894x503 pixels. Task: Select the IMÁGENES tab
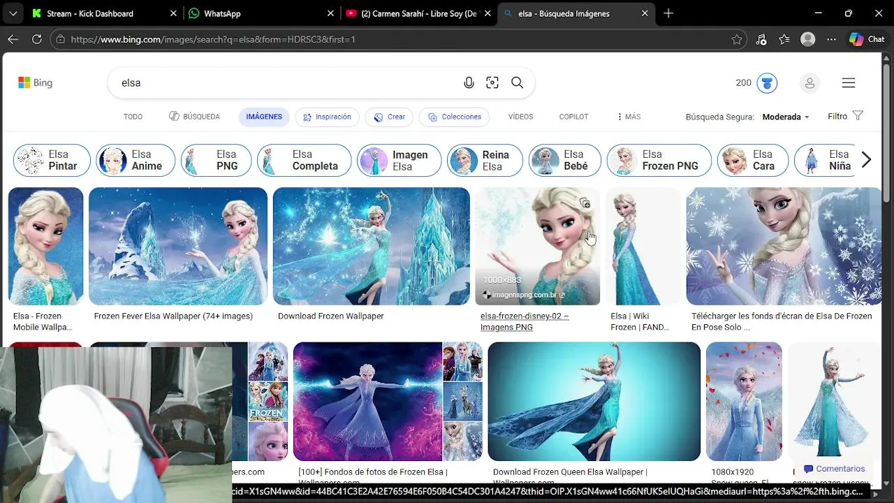pyautogui.click(x=264, y=117)
